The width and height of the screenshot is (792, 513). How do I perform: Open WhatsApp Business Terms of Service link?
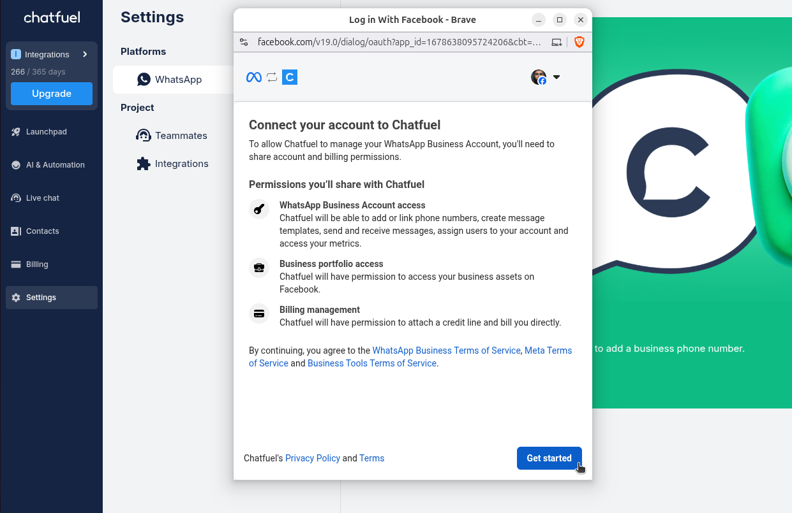click(446, 350)
